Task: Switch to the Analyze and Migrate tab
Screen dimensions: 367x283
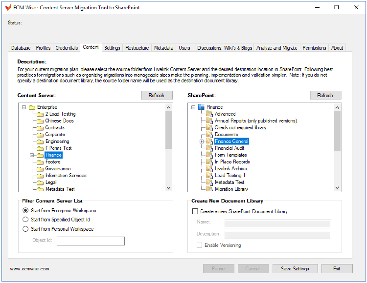Action: click(x=276, y=48)
